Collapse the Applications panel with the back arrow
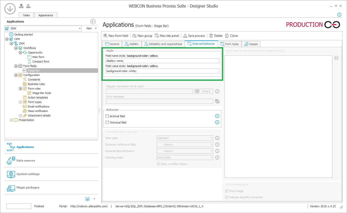 pos(93,21)
